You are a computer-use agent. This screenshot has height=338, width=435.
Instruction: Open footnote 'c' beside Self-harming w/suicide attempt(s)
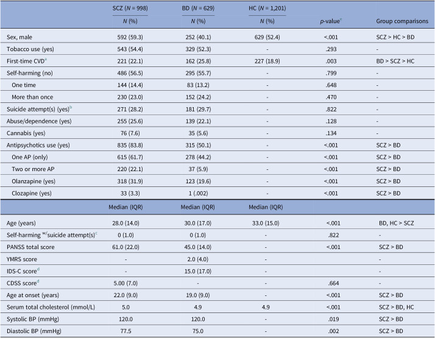(x=96, y=233)
